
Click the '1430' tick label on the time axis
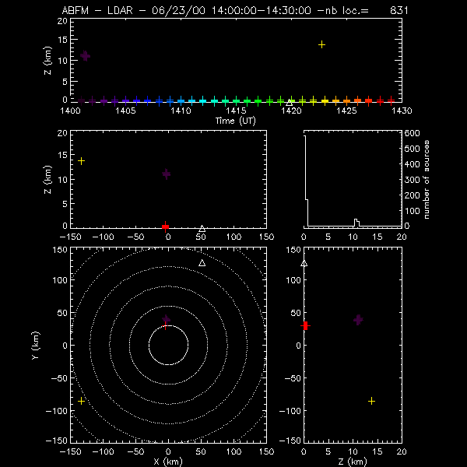pyautogui.click(x=402, y=111)
